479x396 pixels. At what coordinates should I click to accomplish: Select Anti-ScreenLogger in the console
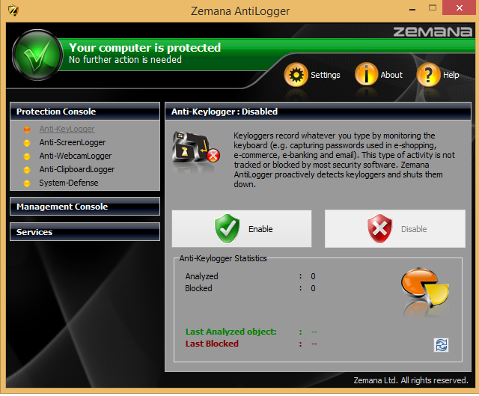(73, 142)
